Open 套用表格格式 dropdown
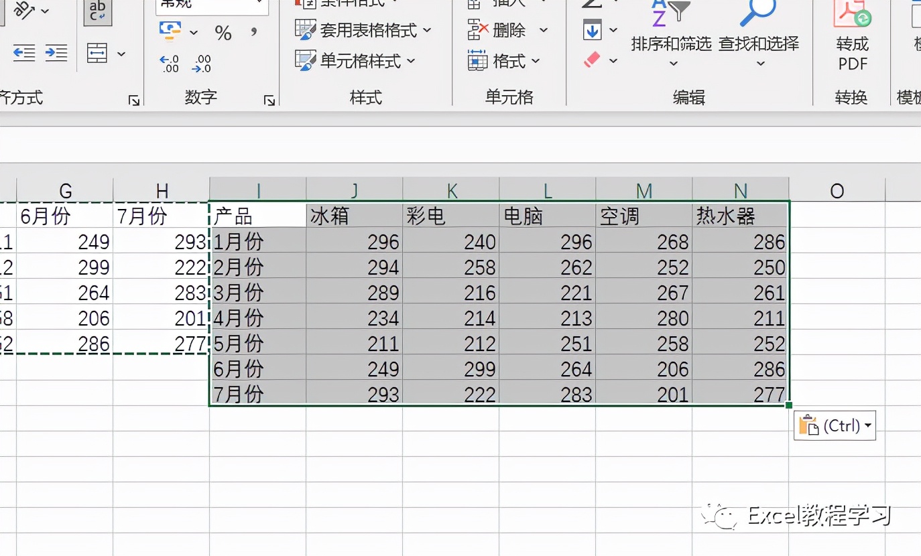The width and height of the screenshot is (921, 556). coord(363,30)
